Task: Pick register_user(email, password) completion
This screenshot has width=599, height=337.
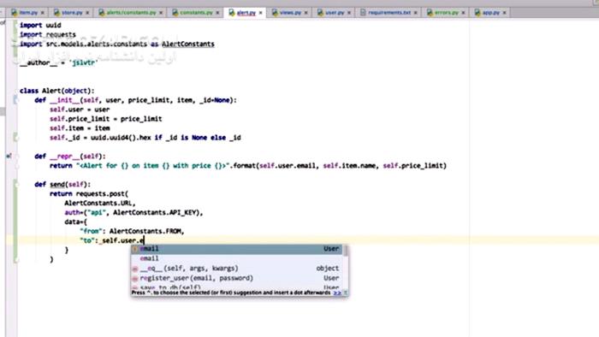Action: pyautogui.click(x=236, y=278)
